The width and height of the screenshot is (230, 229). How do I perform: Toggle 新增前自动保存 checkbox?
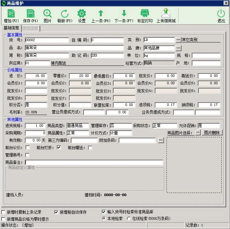[x=56, y=212]
